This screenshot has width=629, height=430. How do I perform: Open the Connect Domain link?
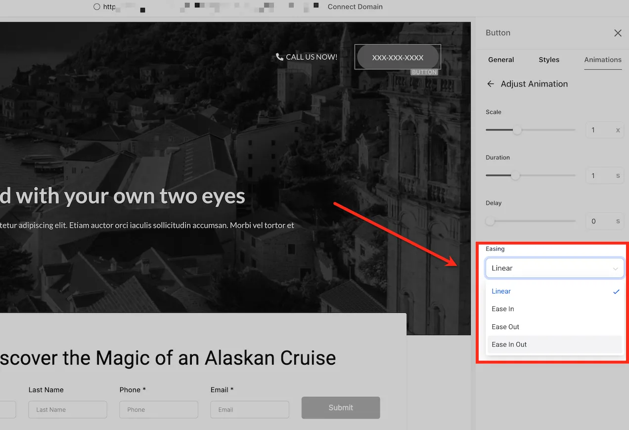pos(355,7)
